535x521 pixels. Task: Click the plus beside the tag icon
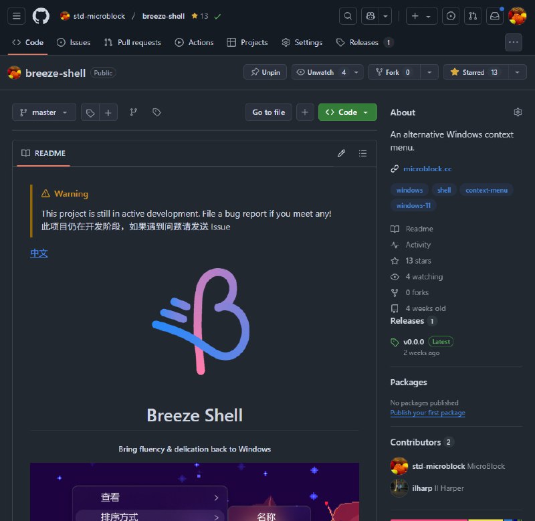(x=108, y=112)
